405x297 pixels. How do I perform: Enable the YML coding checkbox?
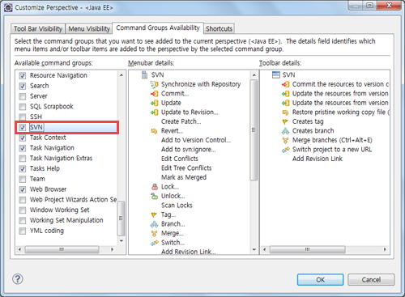coord(23,231)
